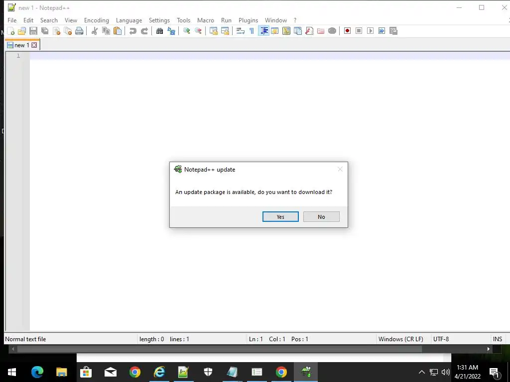The image size is (510, 382).
Task: Open the File menu
Action: click(x=12, y=20)
